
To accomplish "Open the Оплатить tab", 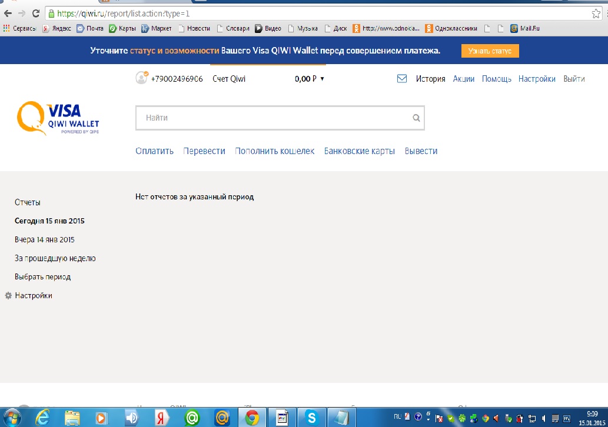I will click(x=154, y=151).
